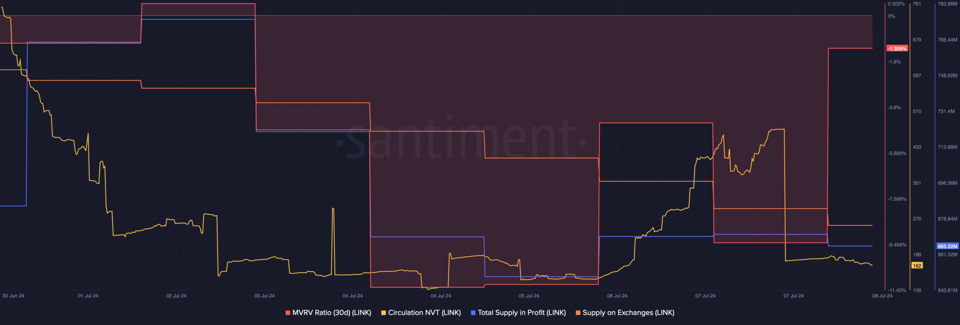This screenshot has height=325, width=960.
Task: Click the -1.9% axis value
Action: (894, 62)
